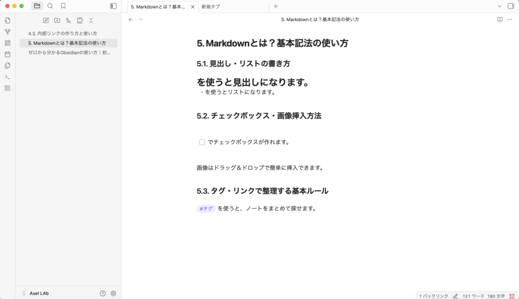Image resolution: width=519 pixels, height=299 pixels.
Task: Create a new note in file explorer
Action: 46,20
